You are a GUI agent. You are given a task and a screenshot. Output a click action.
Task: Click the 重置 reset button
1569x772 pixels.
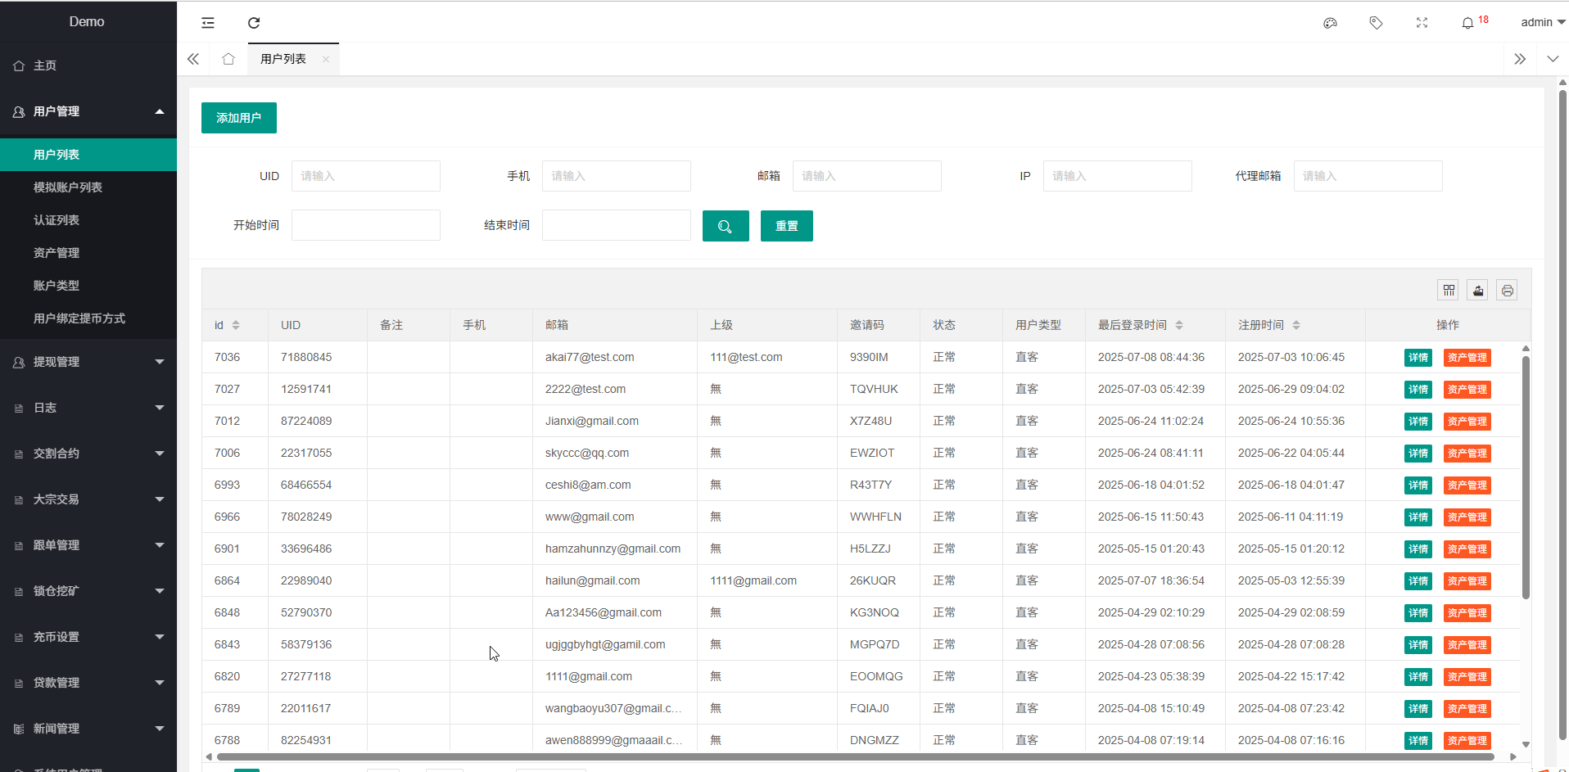(x=786, y=226)
